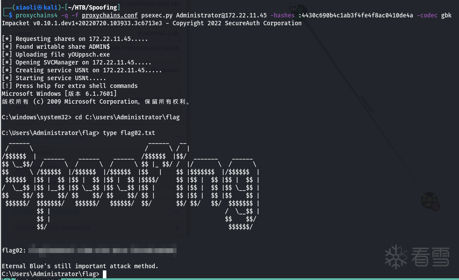
Task: Click the "Eternal Blue's still important attack method." line
Action: pos(80,266)
